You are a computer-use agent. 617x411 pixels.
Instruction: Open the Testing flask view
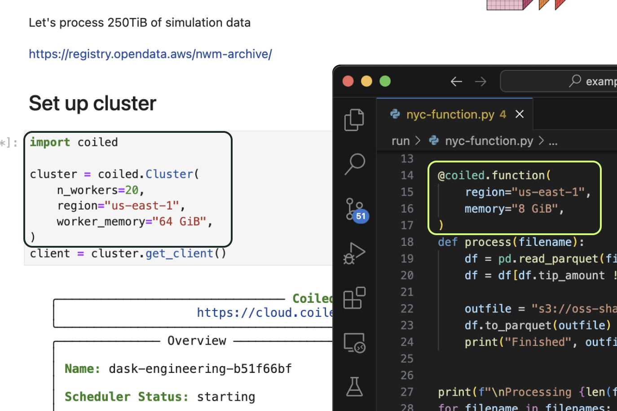tap(354, 386)
